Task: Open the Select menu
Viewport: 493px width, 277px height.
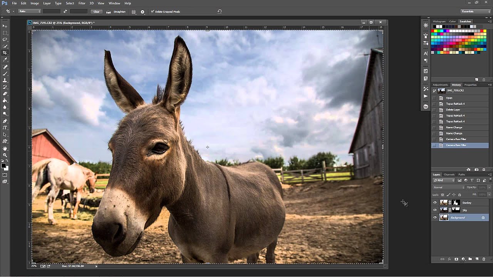Action: (x=70, y=3)
